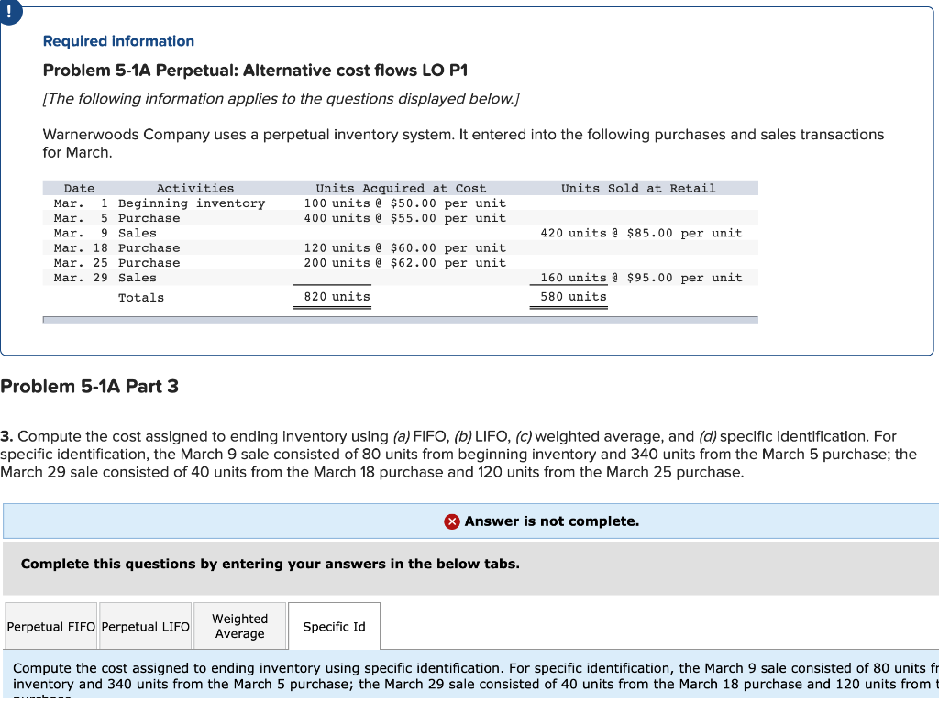Select the Mar. 1 Beginning inventory row

(x=183, y=203)
